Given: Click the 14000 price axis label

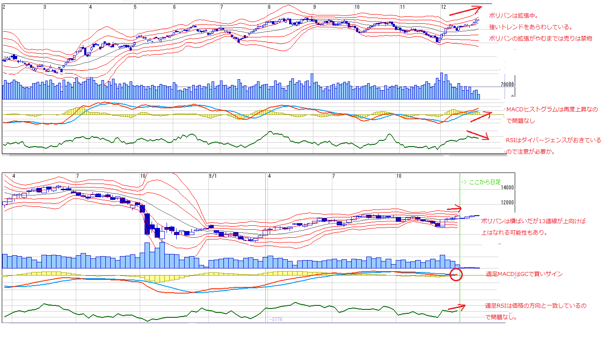Looking at the screenshot, I should 507,187.
